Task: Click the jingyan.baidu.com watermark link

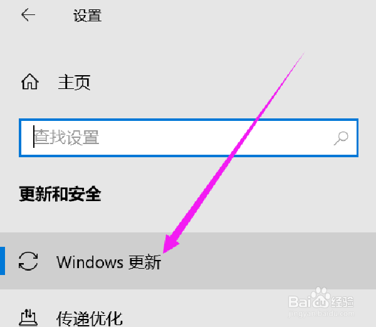Action: pos(321,314)
